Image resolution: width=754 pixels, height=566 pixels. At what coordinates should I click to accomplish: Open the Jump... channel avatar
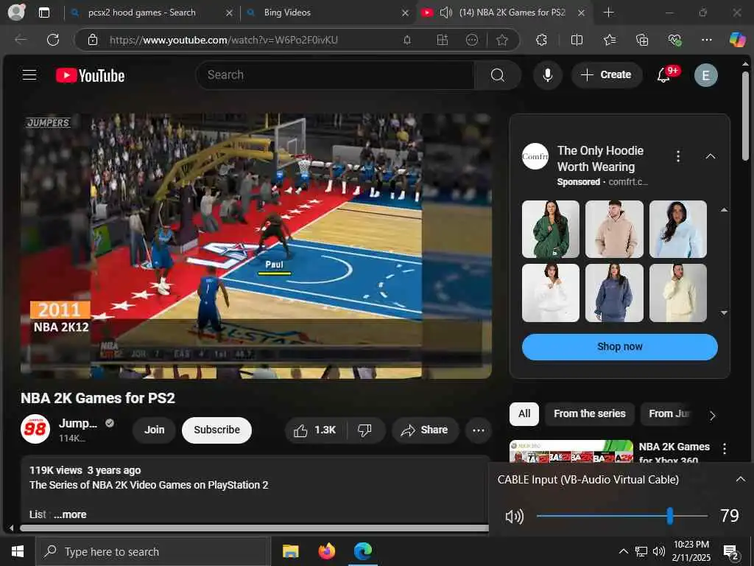click(35, 429)
